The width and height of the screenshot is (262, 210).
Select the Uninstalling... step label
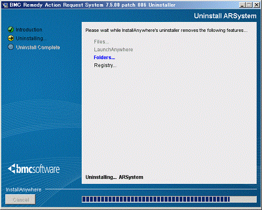31,38
